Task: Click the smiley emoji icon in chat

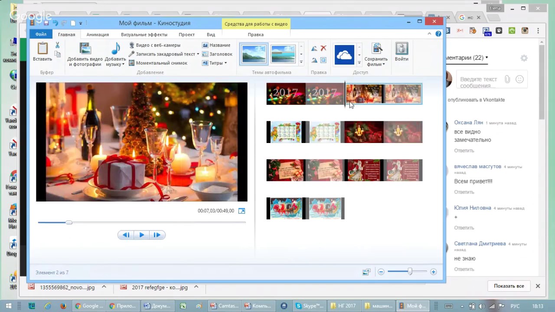Action: click(519, 79)
